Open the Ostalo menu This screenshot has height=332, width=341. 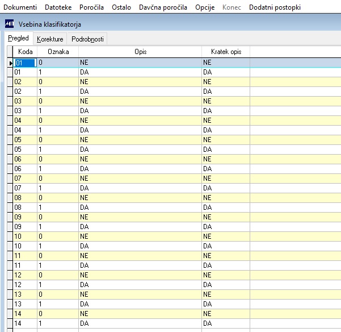tap(121, 7)
